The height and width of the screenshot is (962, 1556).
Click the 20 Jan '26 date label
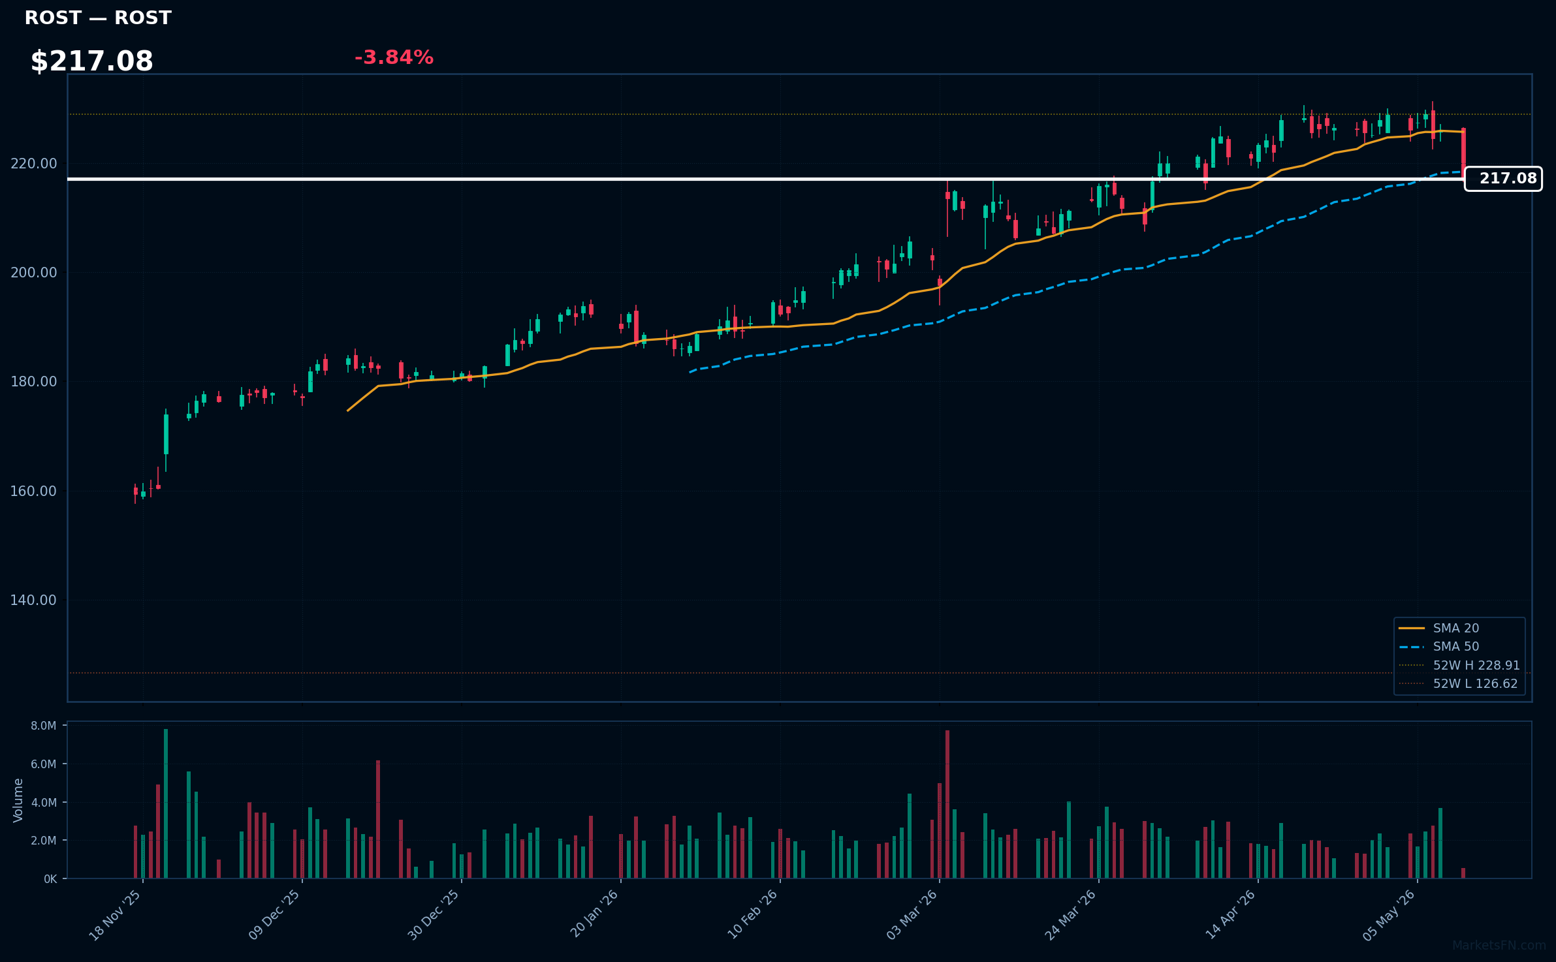[x=594, y=915]
